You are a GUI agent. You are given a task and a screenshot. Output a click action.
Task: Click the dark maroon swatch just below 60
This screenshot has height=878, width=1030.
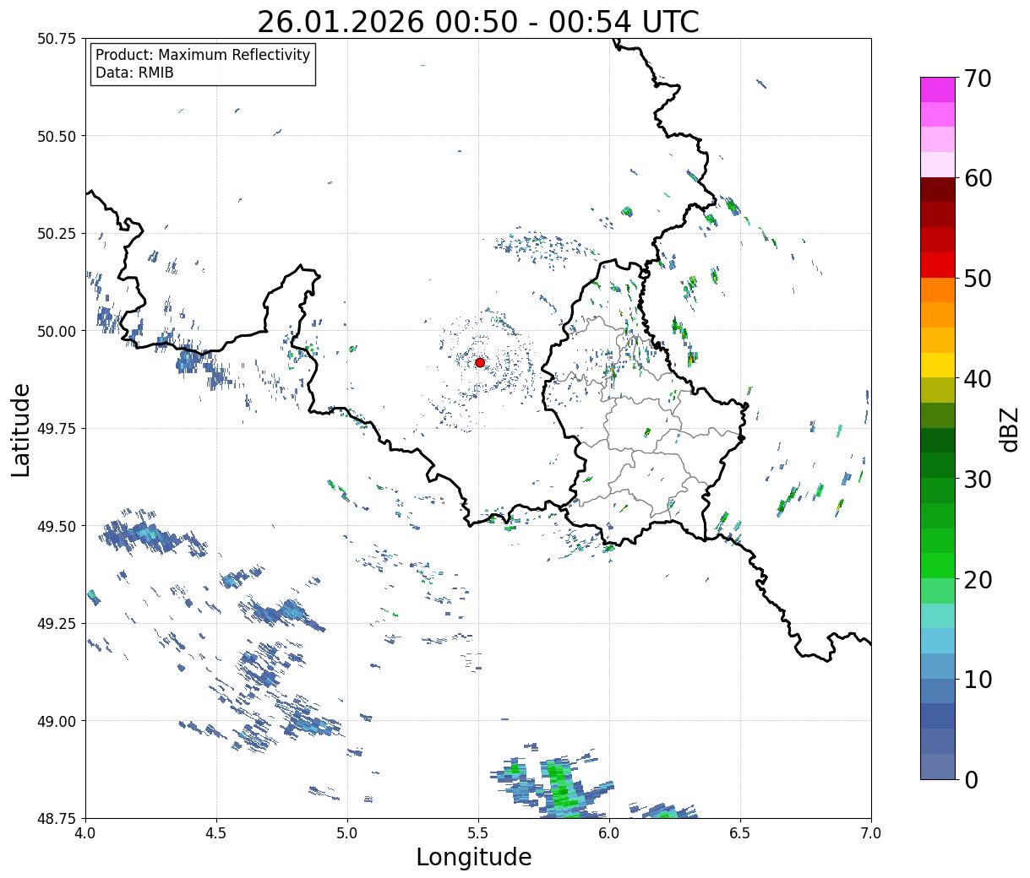pyautogui.click(x=938, y=190)
